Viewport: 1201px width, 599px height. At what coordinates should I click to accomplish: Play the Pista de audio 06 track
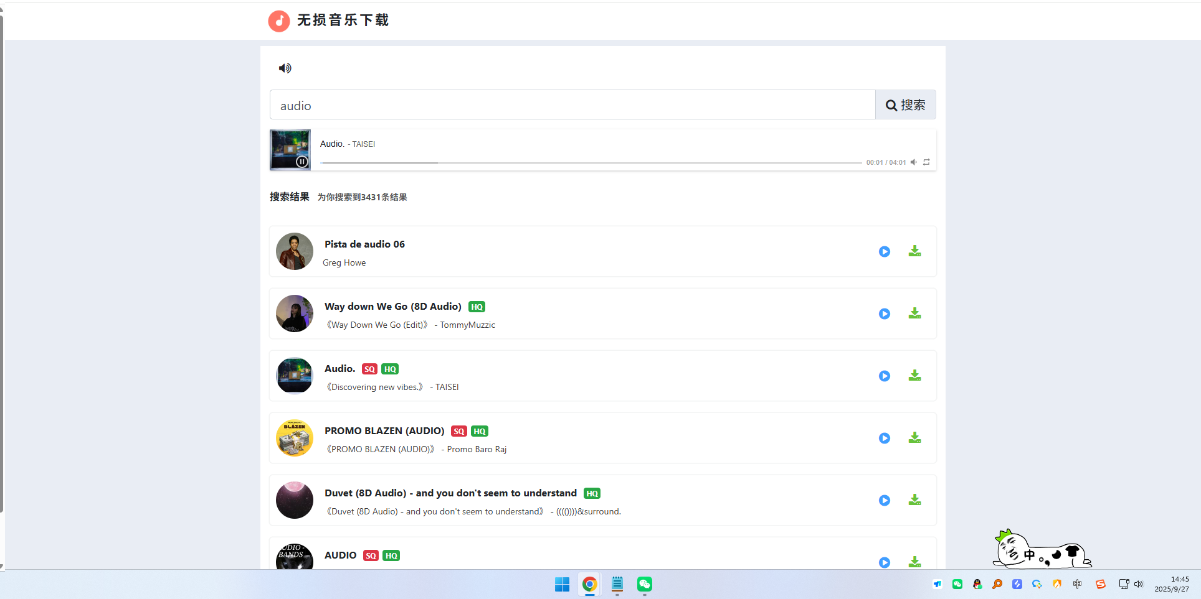pos(884,251)
